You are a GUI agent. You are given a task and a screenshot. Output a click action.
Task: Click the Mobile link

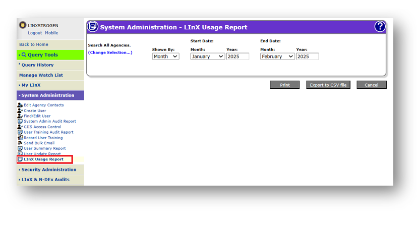point(51,33)
